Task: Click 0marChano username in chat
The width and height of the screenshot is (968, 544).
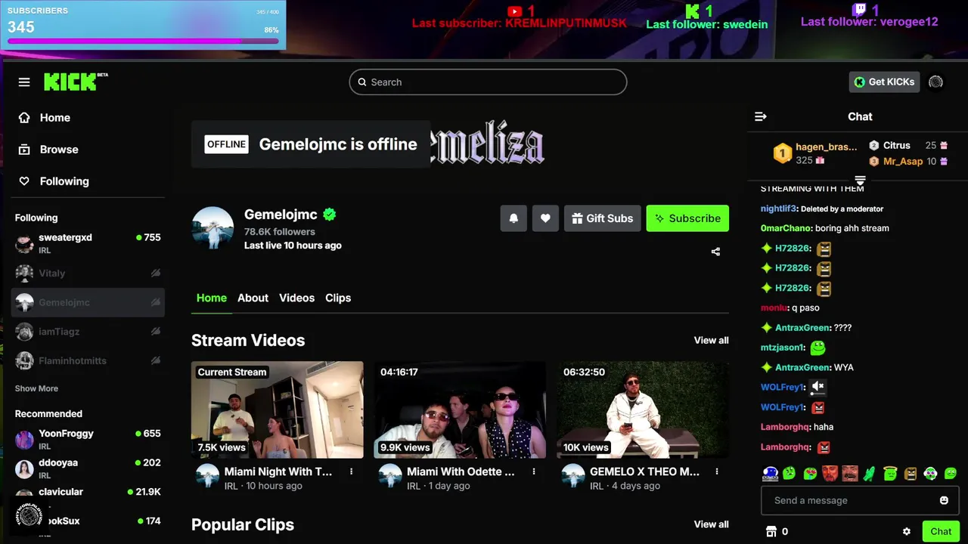Action: 786,228
